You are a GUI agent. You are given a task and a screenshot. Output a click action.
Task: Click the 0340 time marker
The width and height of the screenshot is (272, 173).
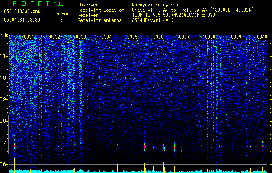(x=262, y=37)
